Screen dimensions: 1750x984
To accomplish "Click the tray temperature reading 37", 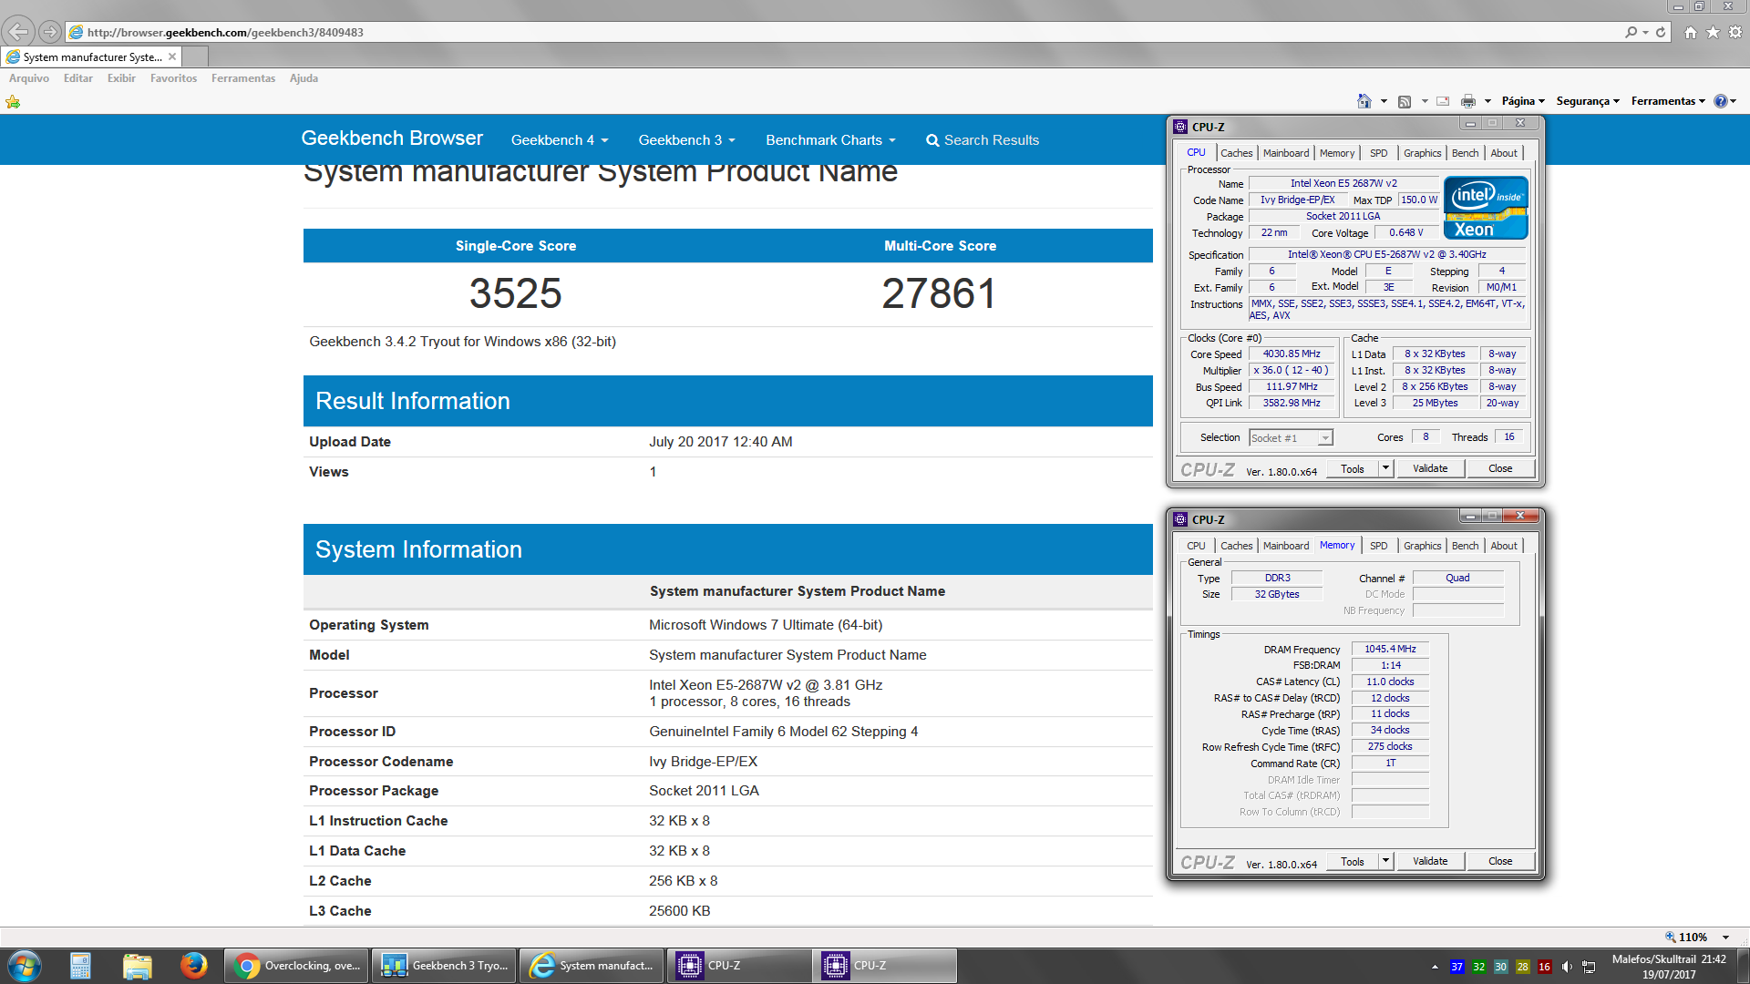I will coord(1457,967).
